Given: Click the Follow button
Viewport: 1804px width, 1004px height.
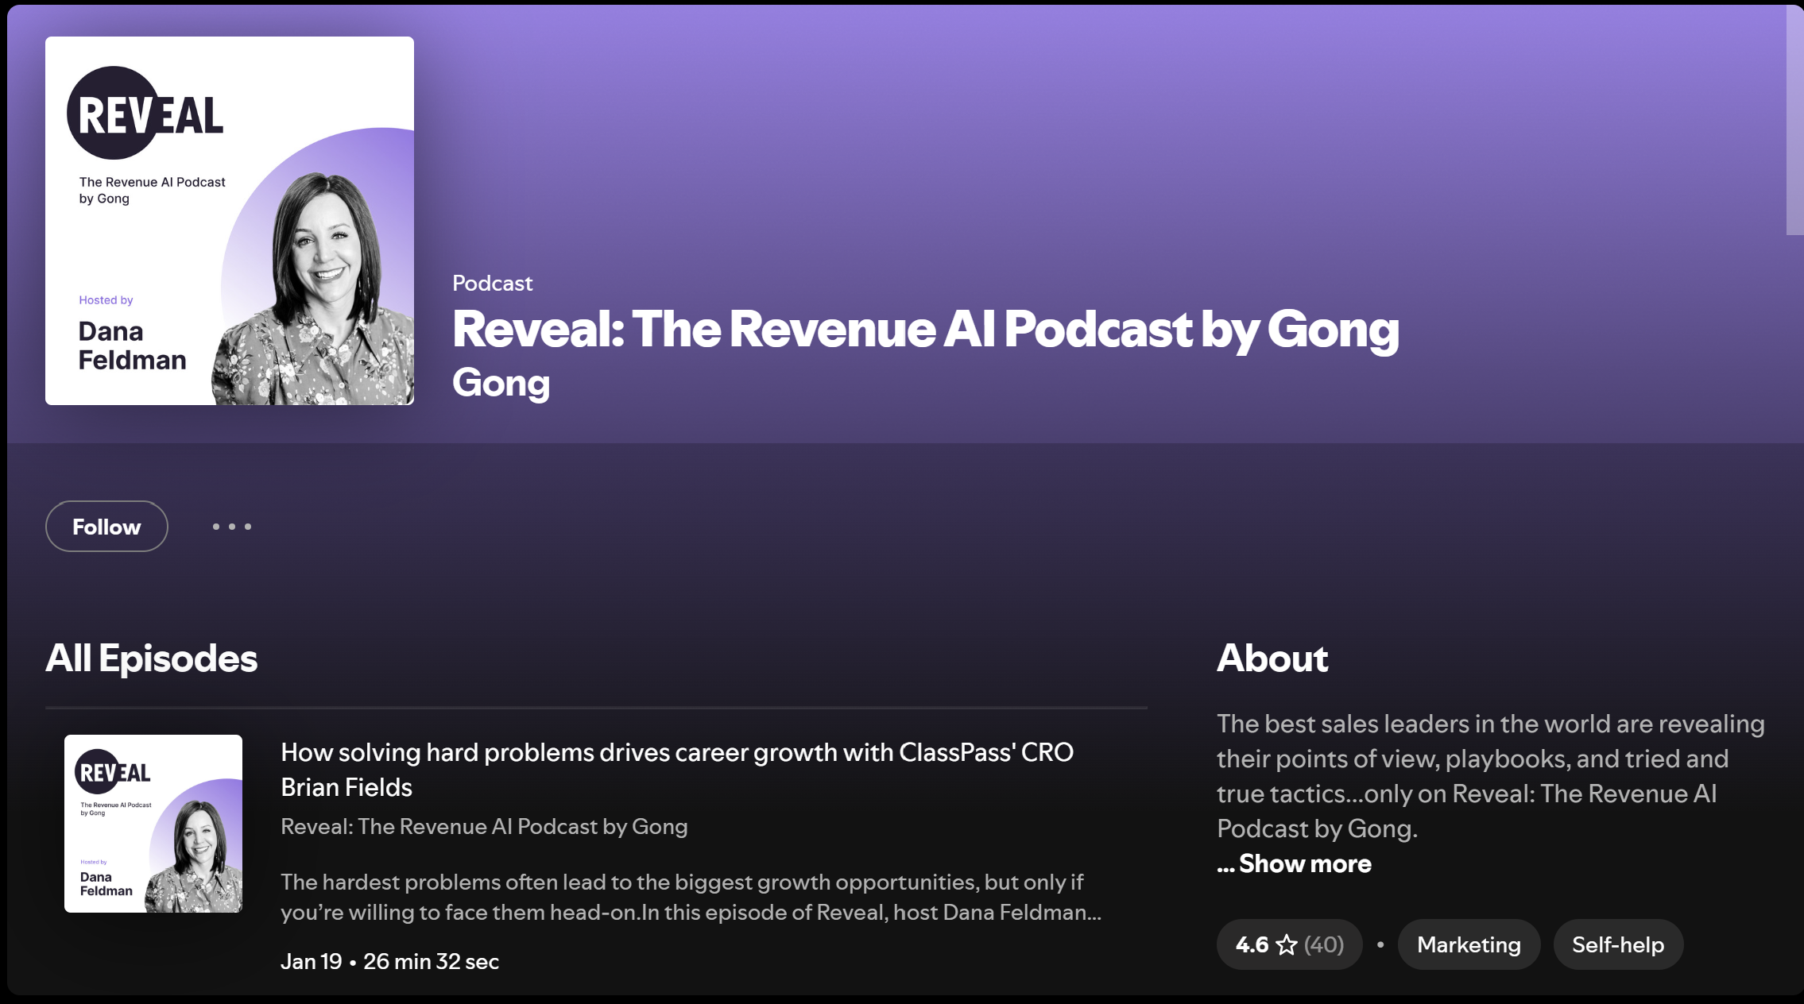Looking at the screenshot, I should 106,526.
